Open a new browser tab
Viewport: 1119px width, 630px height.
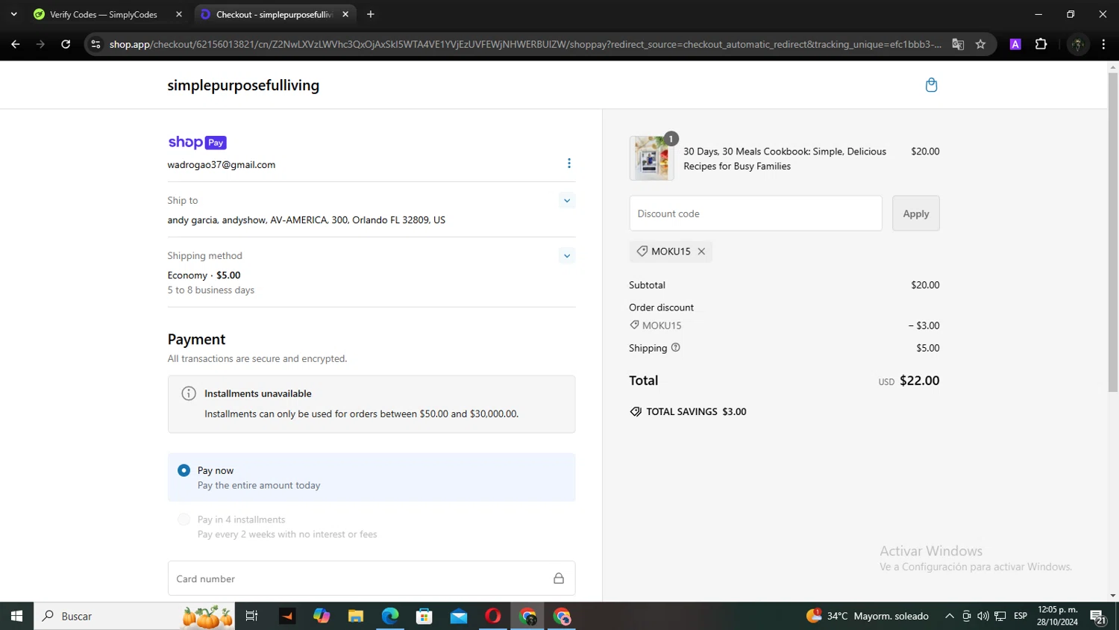pyautogui.click(x=371, y=14)
